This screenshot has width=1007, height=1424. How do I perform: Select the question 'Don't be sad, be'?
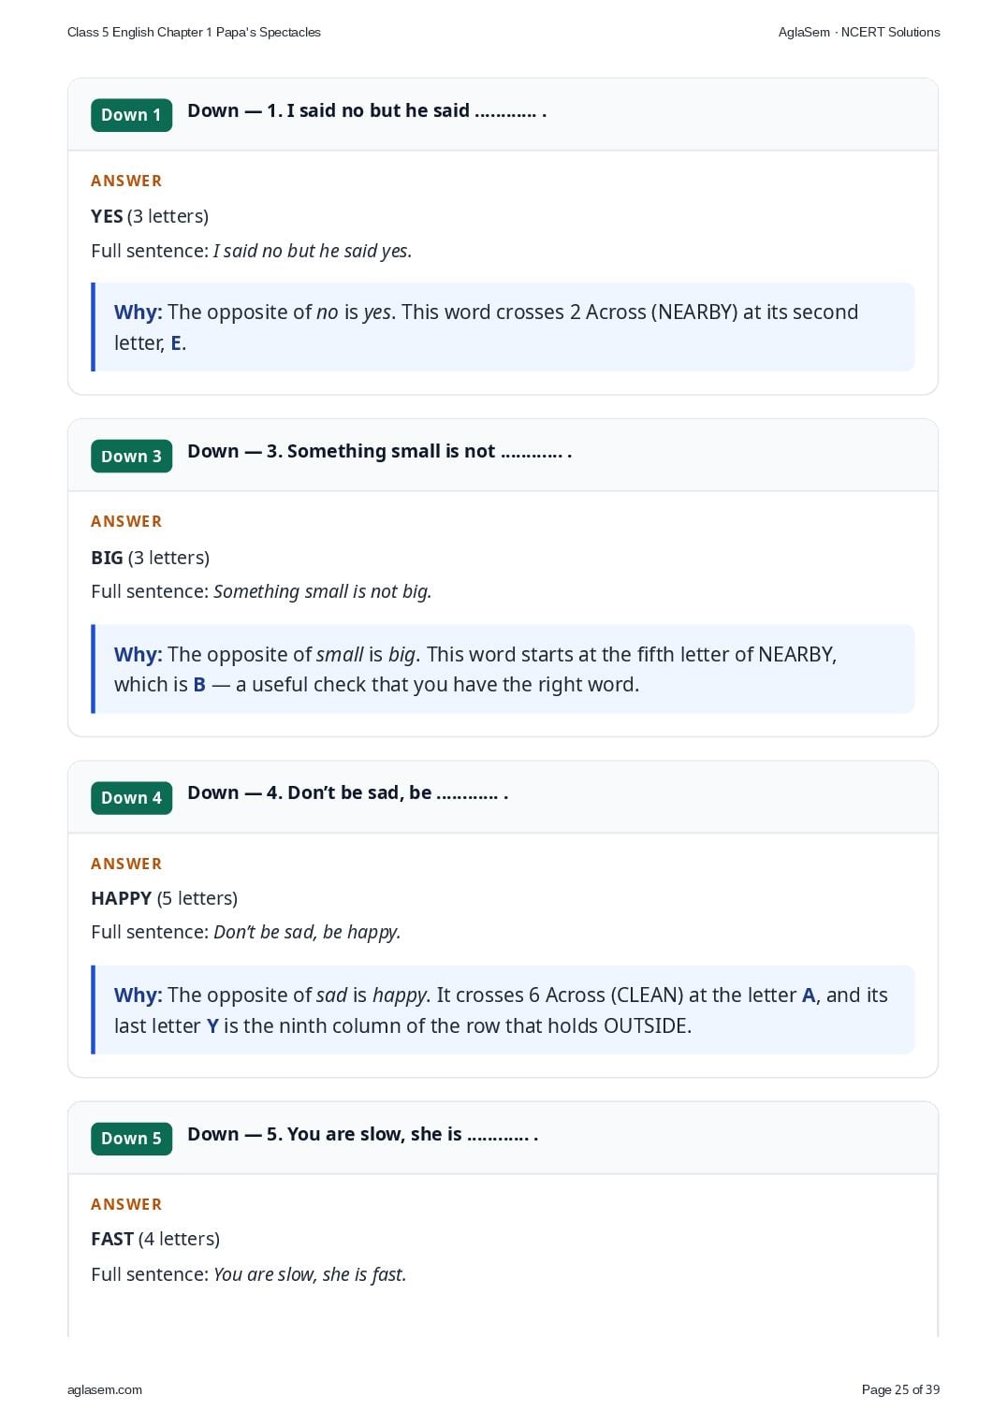[x=347, y=793]
